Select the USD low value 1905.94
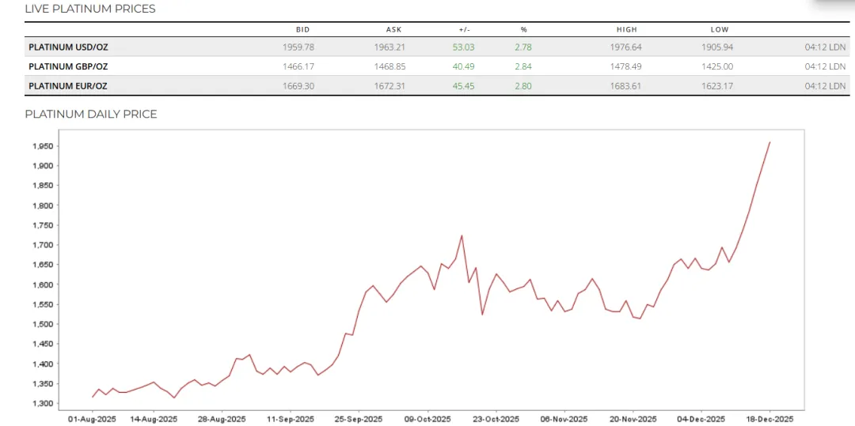The image size is (855, 426). tap(717, 47)
